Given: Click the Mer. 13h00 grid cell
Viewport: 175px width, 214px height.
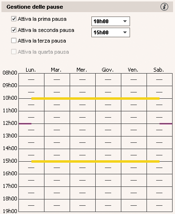Looking at the screenshot, I should [x=83, y=142].
